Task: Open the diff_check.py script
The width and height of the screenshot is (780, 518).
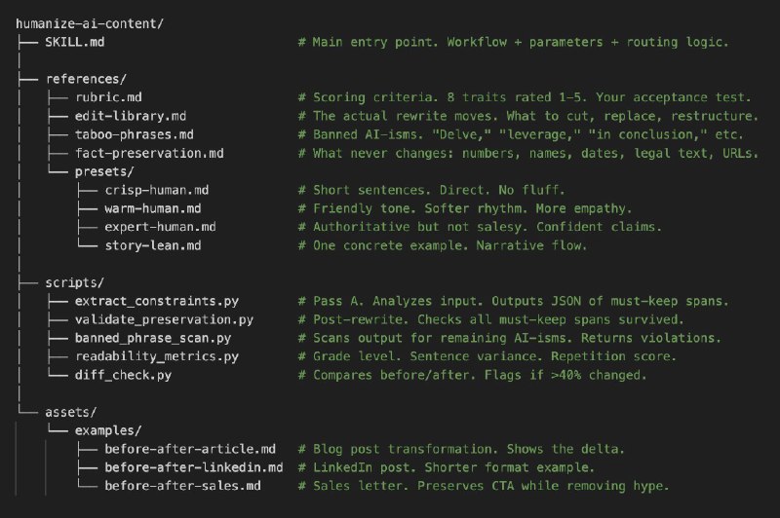Action: (x=123, y=375)
